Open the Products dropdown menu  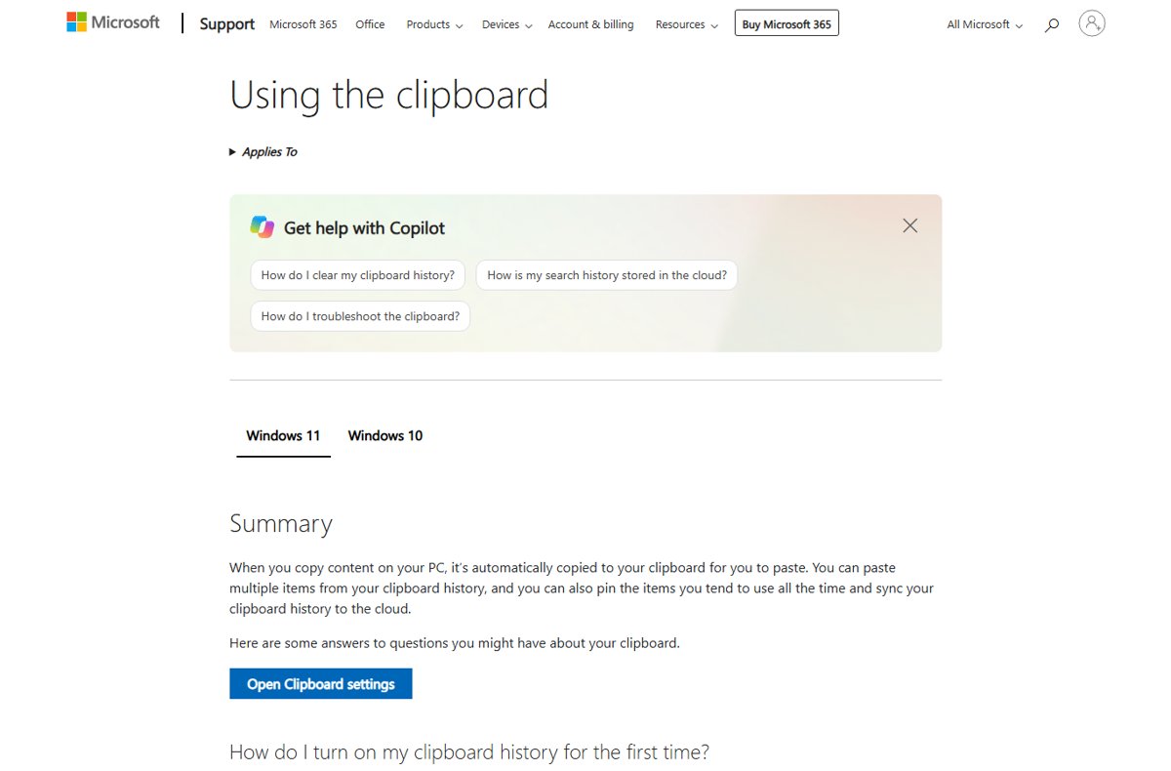(434, 24)
